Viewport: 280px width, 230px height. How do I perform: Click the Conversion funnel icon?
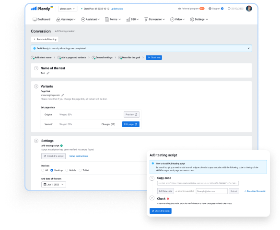point(146,19)
